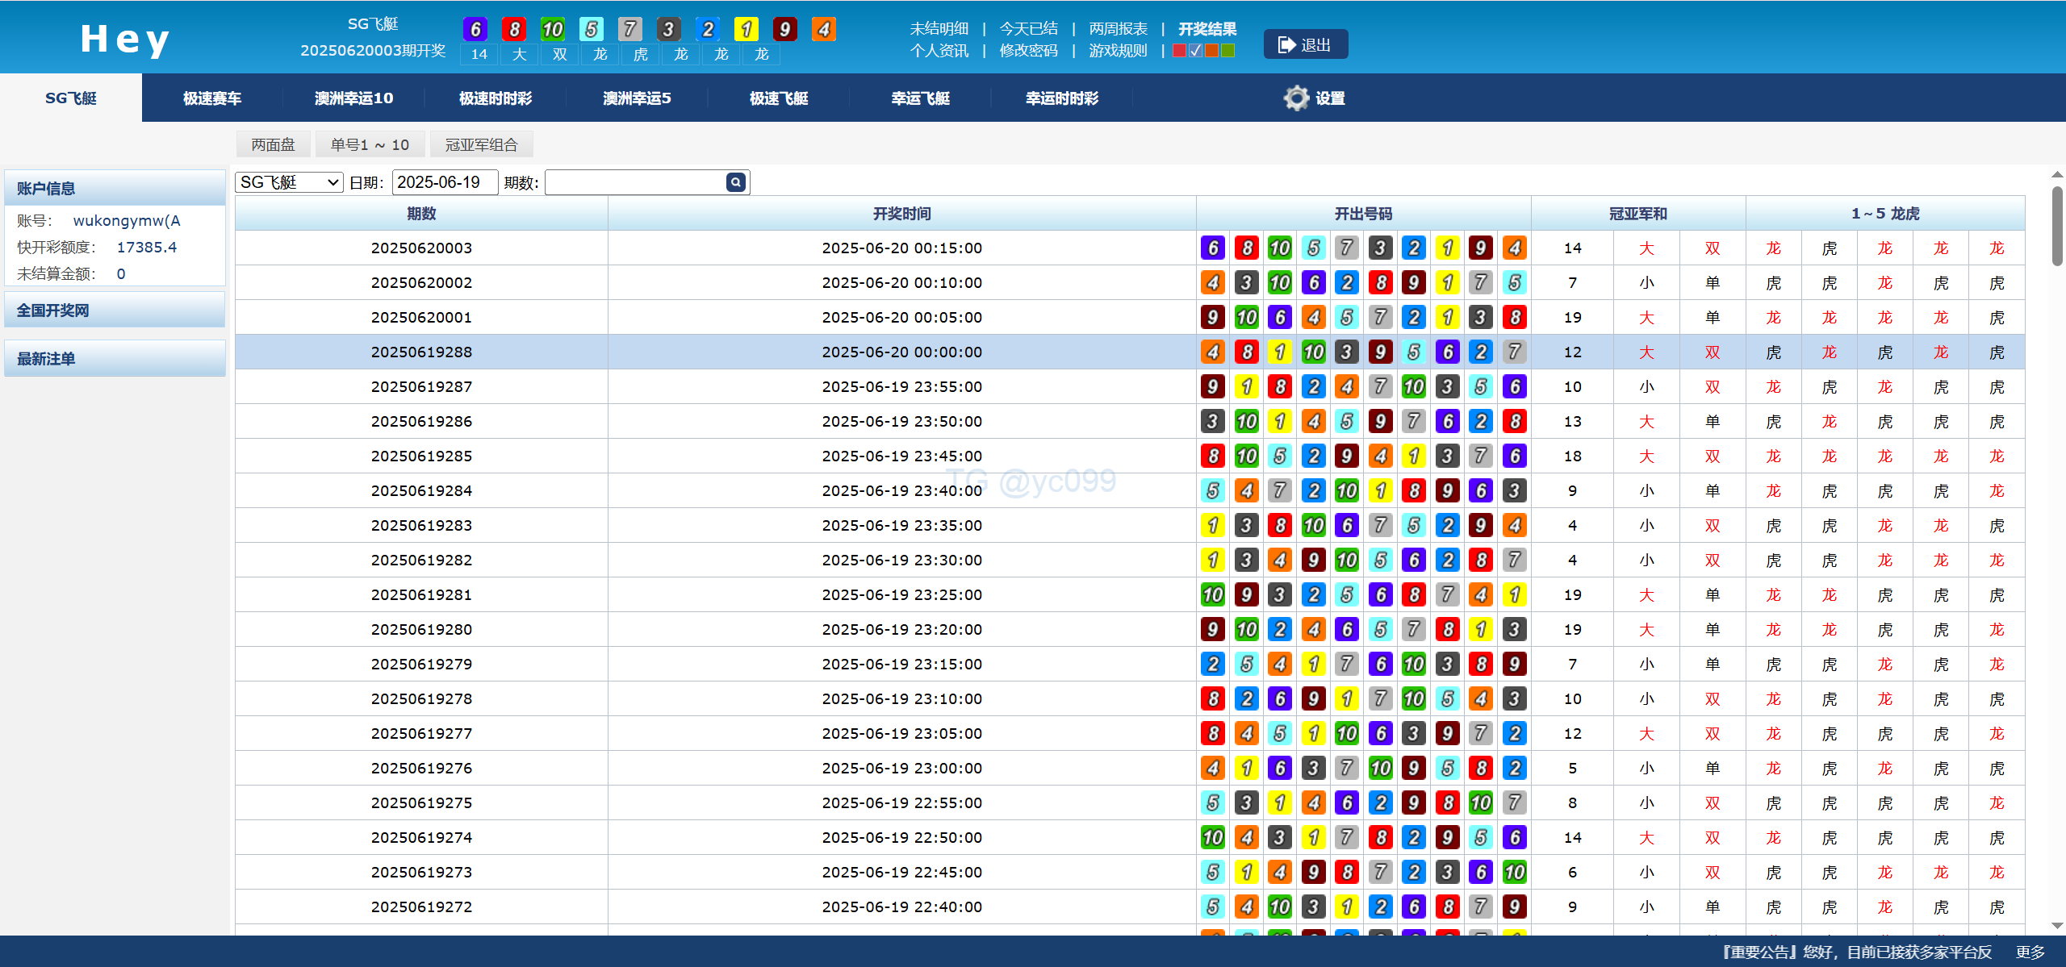Open the SG飞艇 game dropdown
The image size is (2066, 967).
[x=289, y=182]
